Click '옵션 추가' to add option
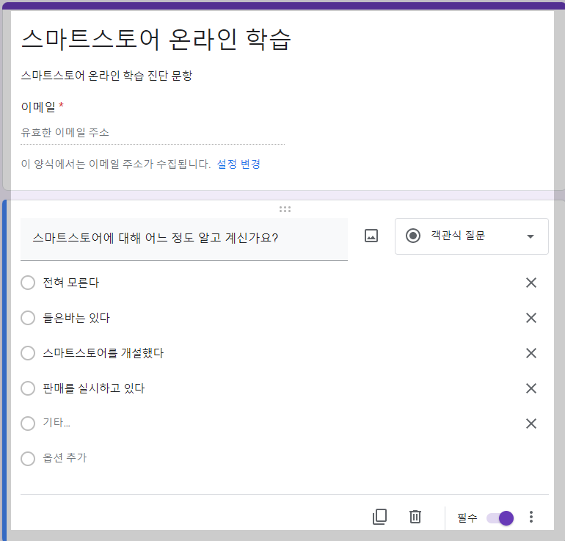Viewport: 565px width, 541px height. [x=65, y=458]
